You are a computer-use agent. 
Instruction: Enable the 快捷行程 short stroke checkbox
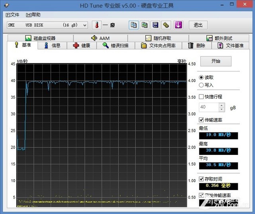(x=201, y=97)
